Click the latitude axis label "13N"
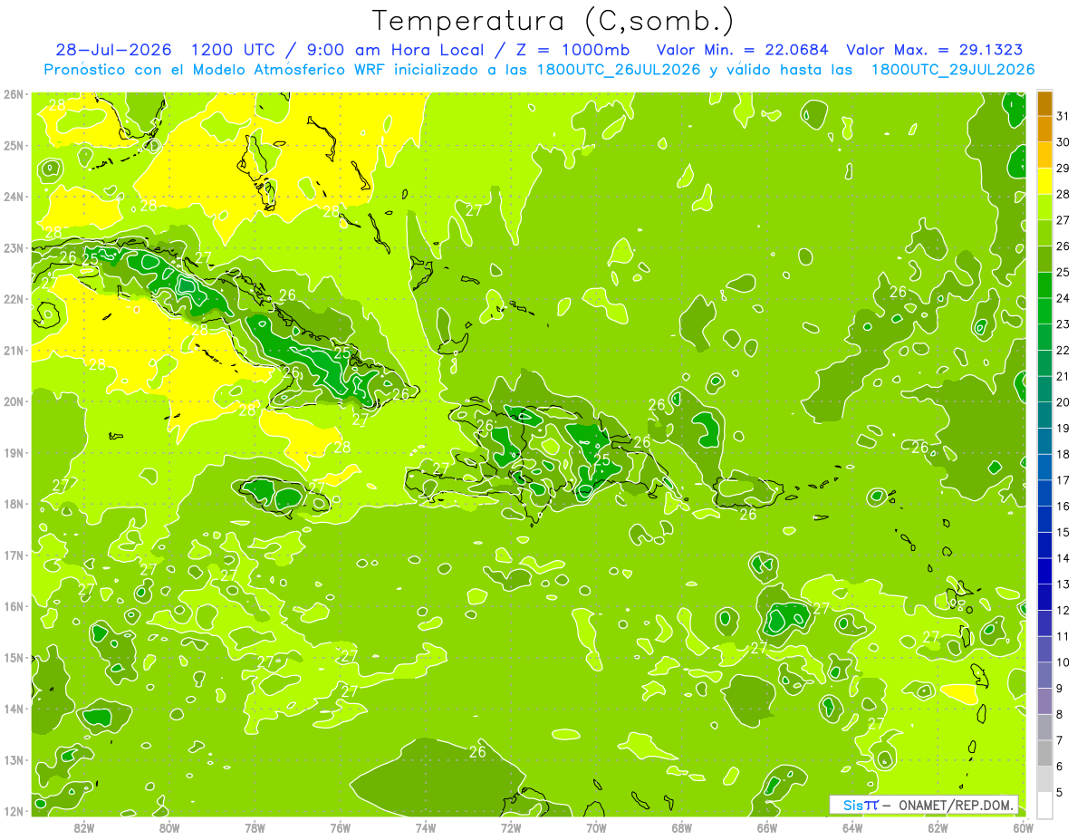 coord(13,760)
